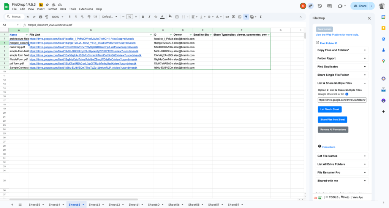
Task: Open filter dropdown on Name column
Action: point(27,34)
